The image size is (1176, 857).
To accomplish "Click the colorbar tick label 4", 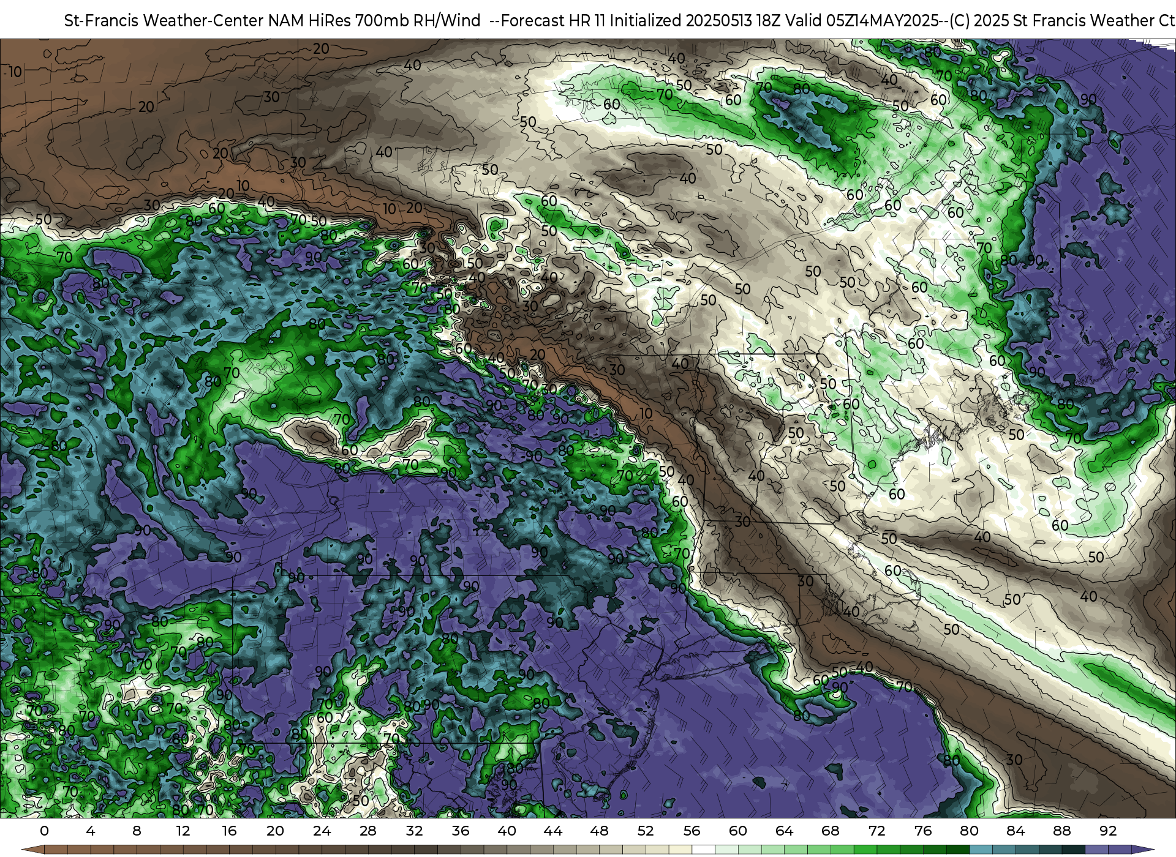I will coord(91,831).
